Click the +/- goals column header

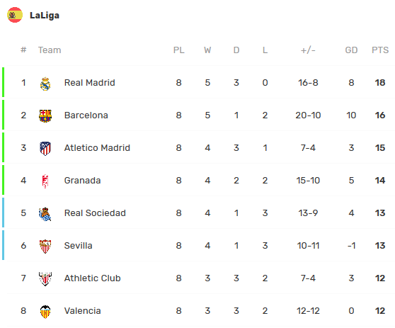[308, 50]
